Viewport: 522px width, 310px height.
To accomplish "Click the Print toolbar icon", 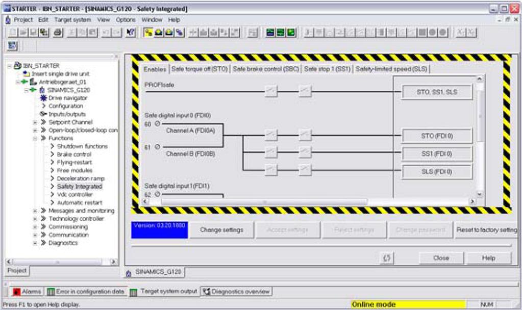I will 58,32.
